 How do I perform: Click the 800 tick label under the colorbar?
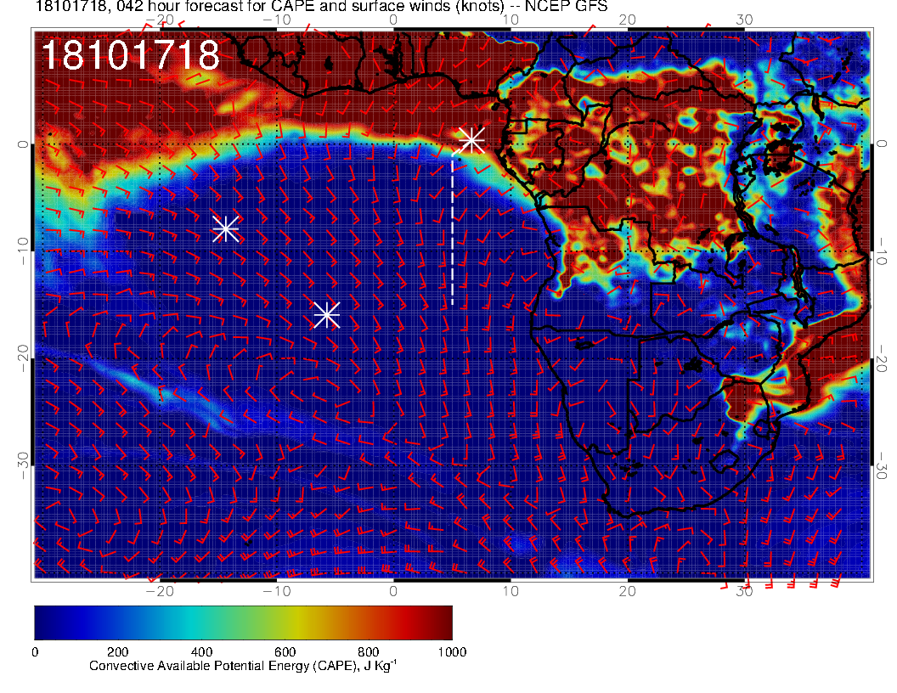pyautogui.click(x=369, y=652)
